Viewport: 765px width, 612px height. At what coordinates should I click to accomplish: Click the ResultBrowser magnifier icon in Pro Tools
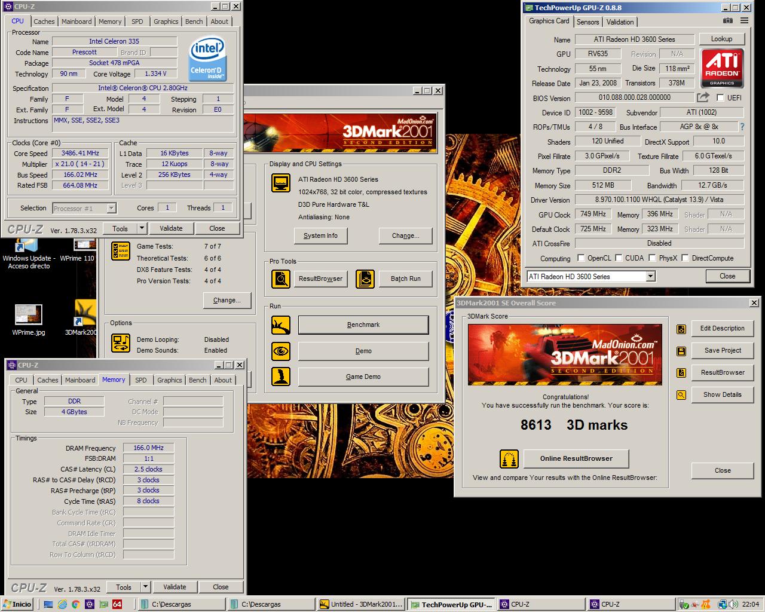[281, 279]
